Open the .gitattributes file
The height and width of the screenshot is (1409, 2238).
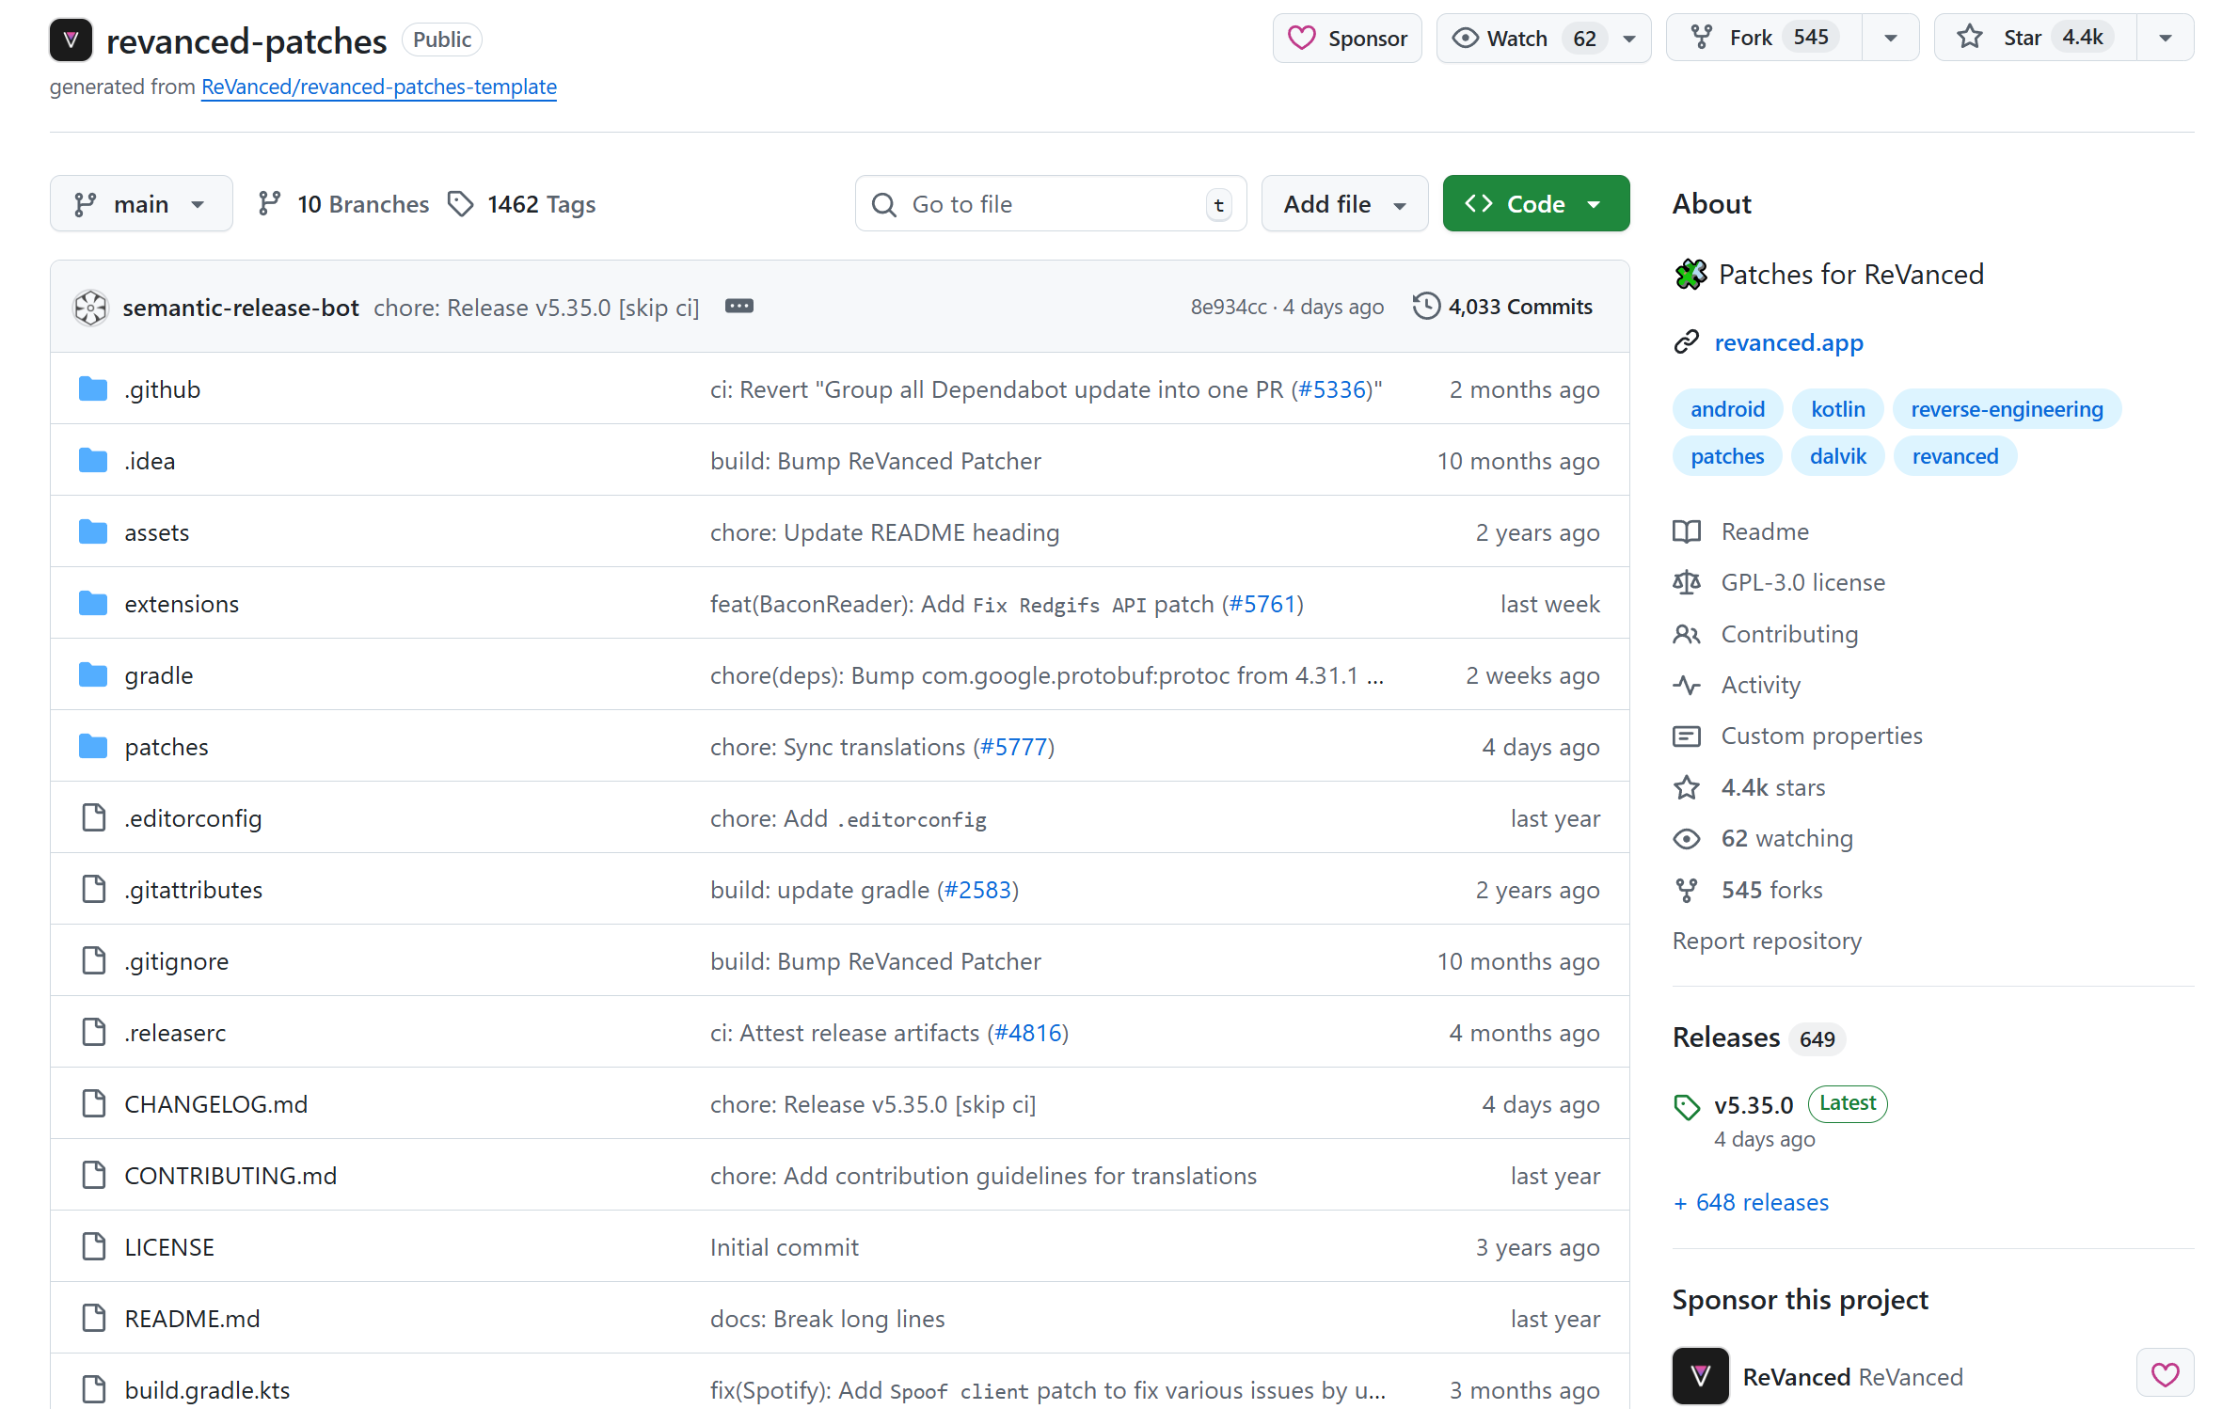click(194, 890)
